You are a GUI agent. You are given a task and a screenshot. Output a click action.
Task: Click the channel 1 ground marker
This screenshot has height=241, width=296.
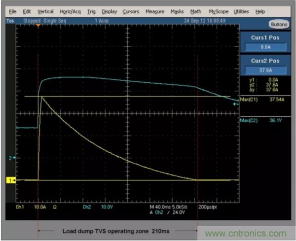[x=10, y=181]
